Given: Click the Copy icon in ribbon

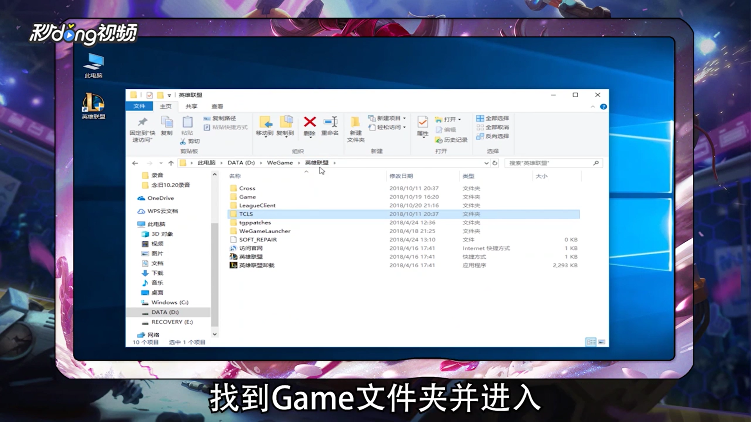Looking at the screenshot, I should click(167, 122).
